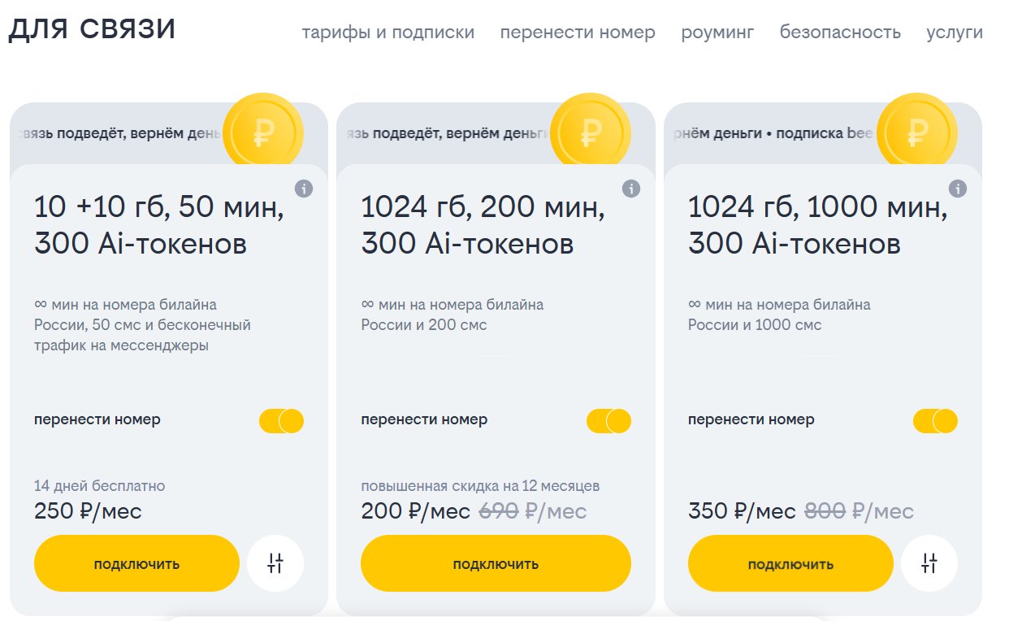The image size is (1009, 621).
Task: Toggle перенести номер on the 250 ₽/мес tariff
Action: [x=281, y=421]
